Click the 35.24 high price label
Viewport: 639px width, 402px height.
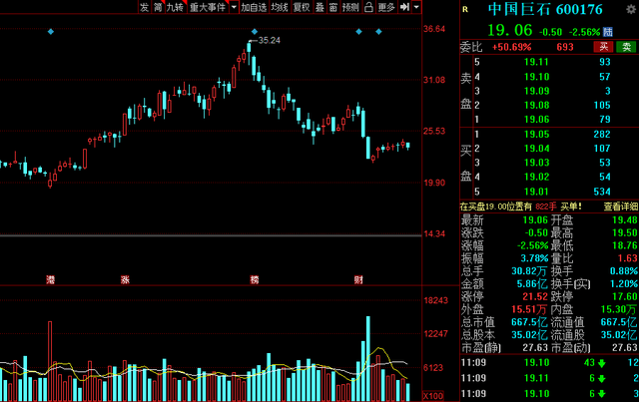(269, 40)
